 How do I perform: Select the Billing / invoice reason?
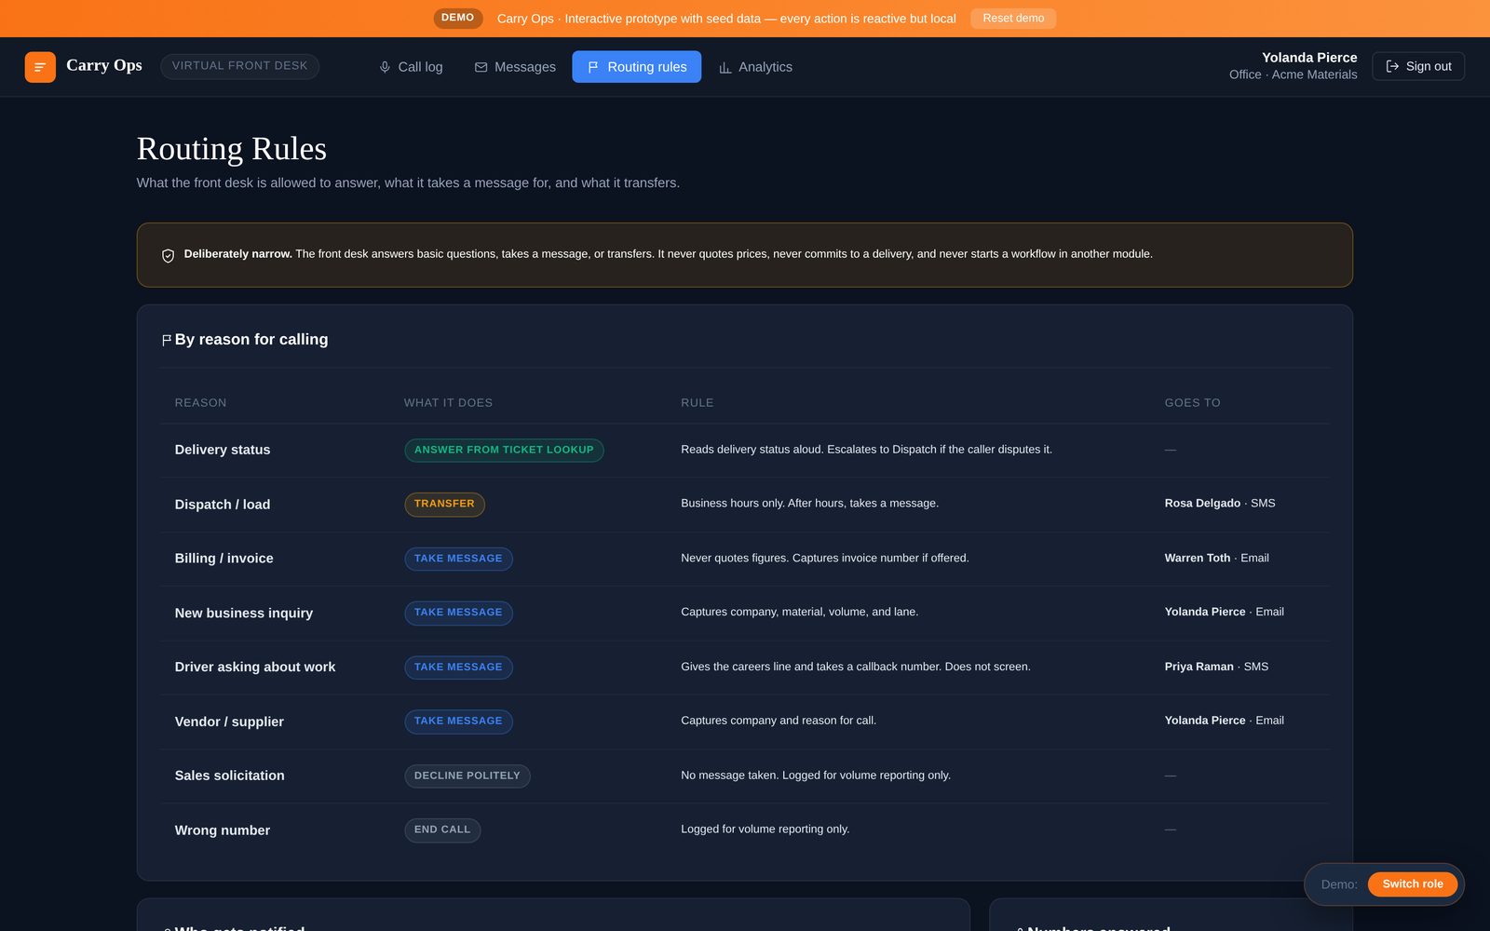224,559
